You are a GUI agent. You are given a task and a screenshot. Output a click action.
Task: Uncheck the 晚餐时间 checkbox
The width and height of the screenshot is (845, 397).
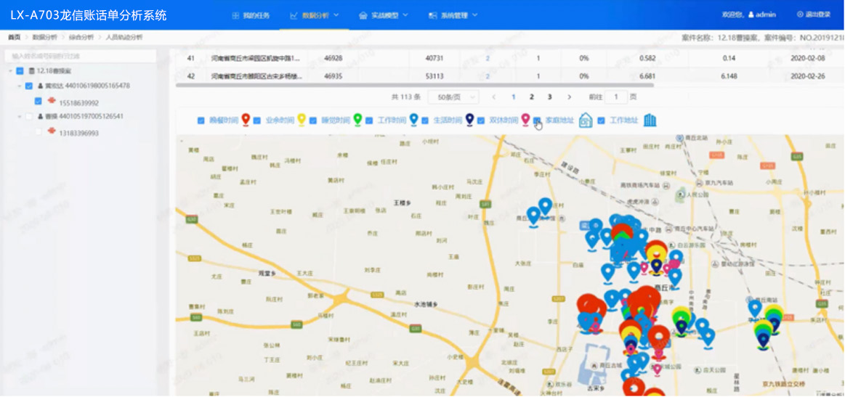[201, 120]
